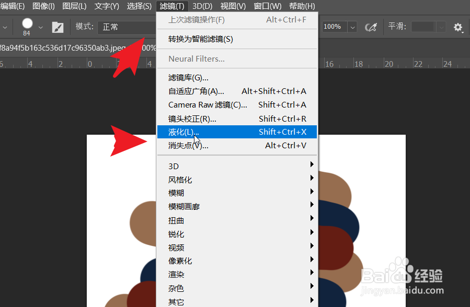The height and width of the screenshot is (307, 470).
Task: Open tool preset picker arrow
Action: point(5,27)
